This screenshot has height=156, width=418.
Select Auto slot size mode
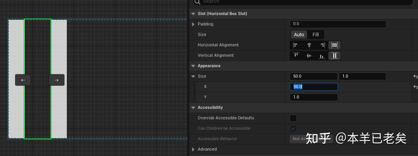pos(299,35)
